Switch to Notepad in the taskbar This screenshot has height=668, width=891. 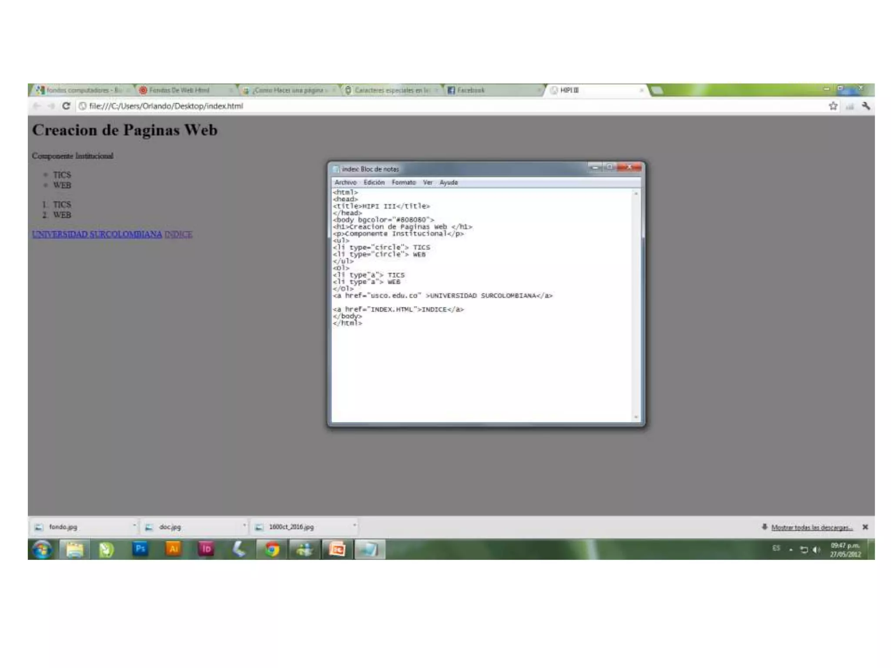(369, 550)
